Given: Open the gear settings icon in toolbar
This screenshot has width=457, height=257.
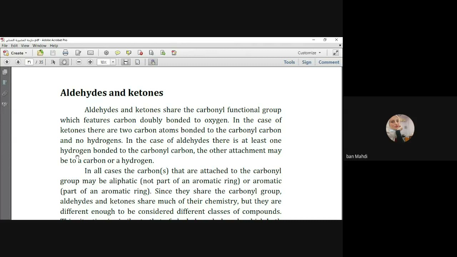Looking at the screenshot, I should click(x=106, y=53).
